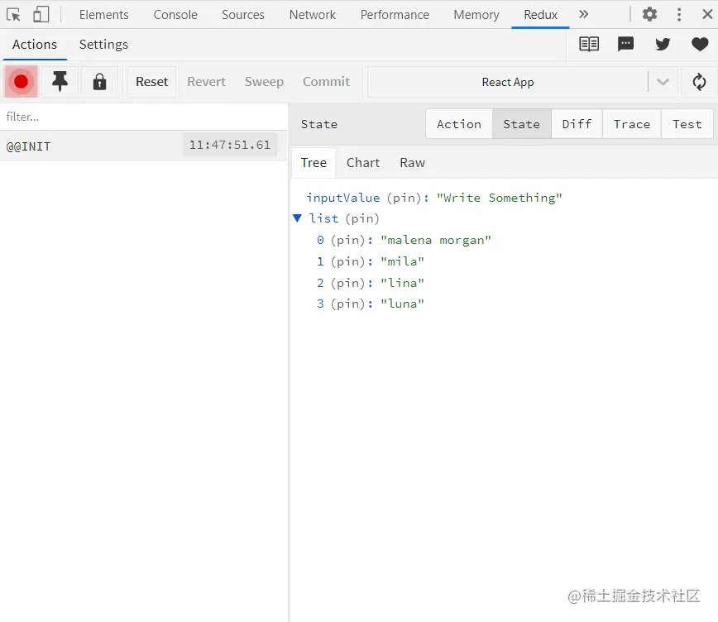Select the Chart view tab

tap(363, 163)
